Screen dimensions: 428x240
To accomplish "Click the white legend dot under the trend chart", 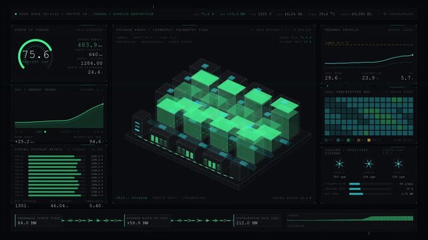I will point(45,132).
